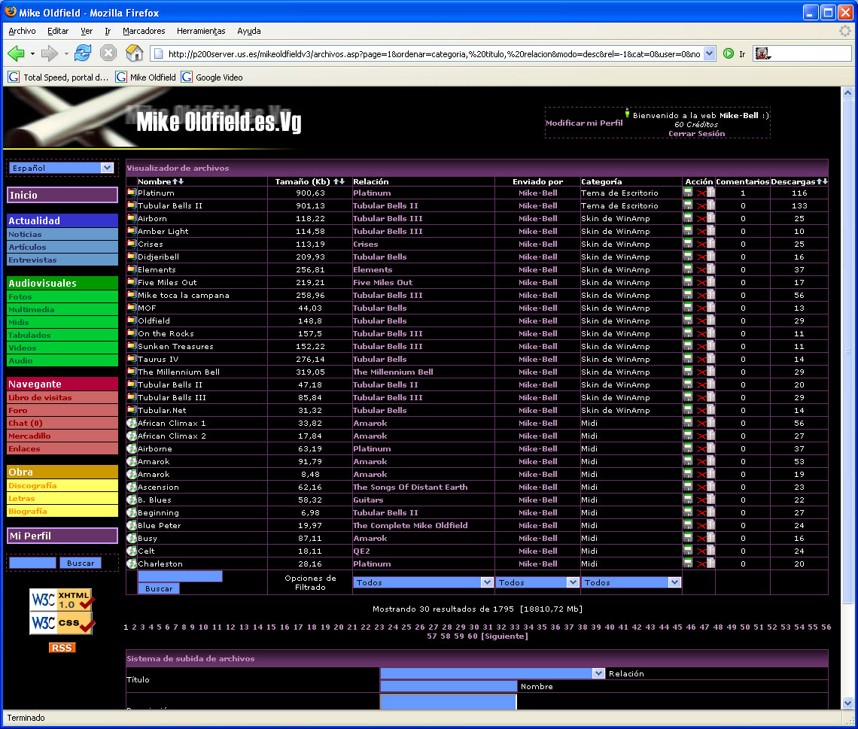Open the Total Speed bookmark
This screenshot has height=729, width=858.
(x=59, y=77)
